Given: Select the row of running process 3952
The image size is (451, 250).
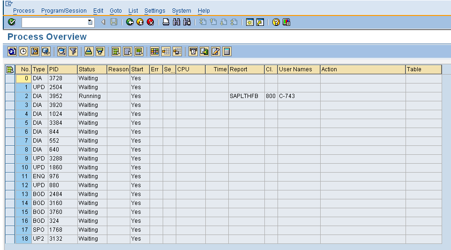Looking at the screenshot, I should [10, 96].
